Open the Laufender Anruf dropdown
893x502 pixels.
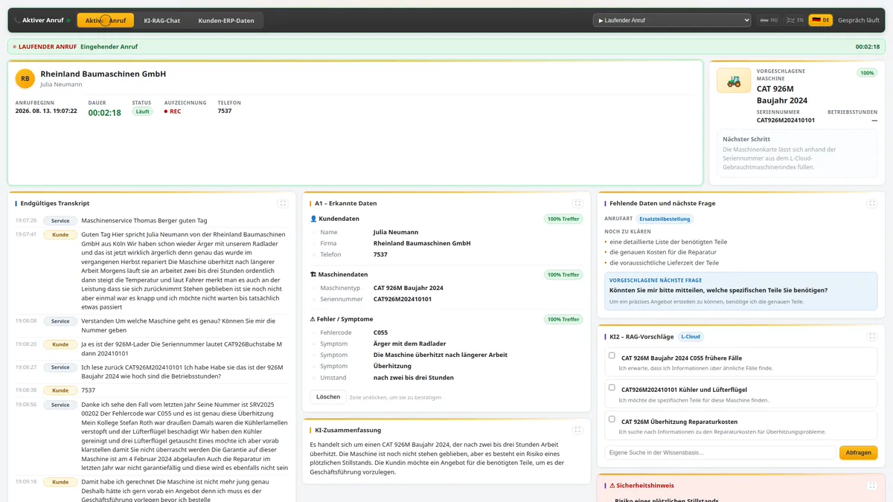pyautogui.click(x=672, y=20)
